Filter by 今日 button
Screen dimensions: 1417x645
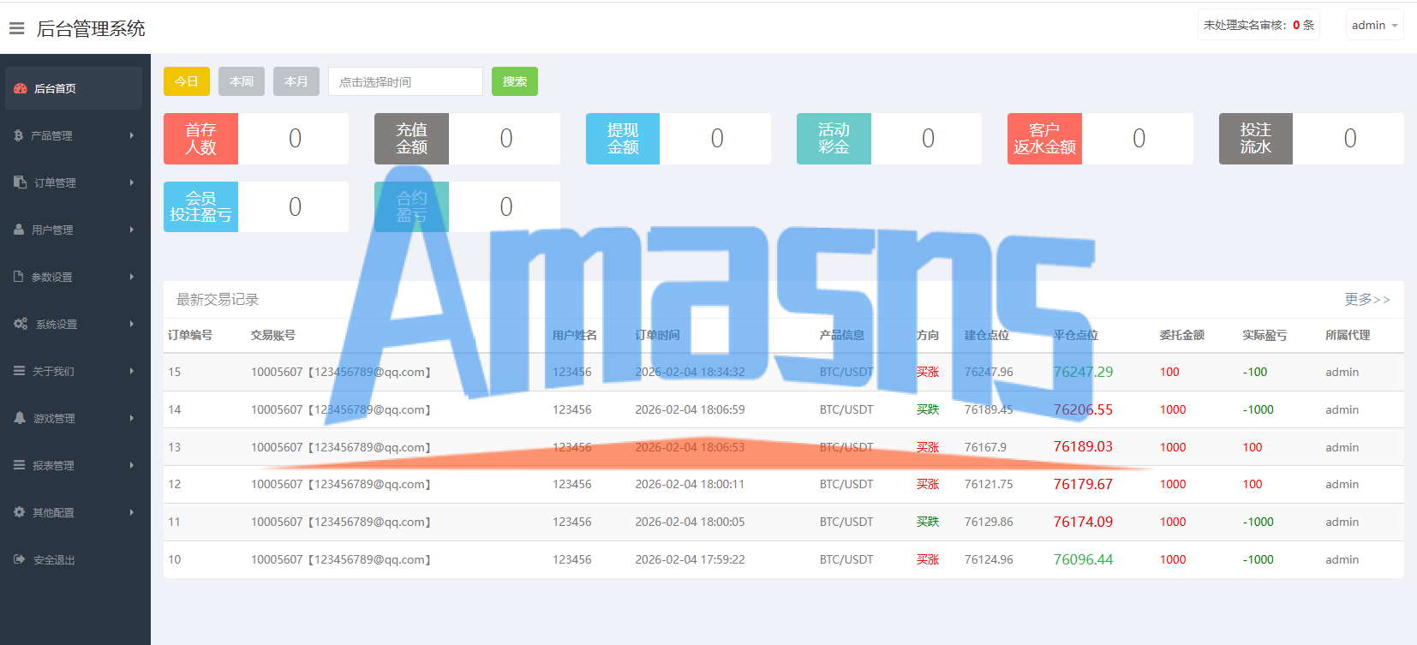tap(187, 81)
